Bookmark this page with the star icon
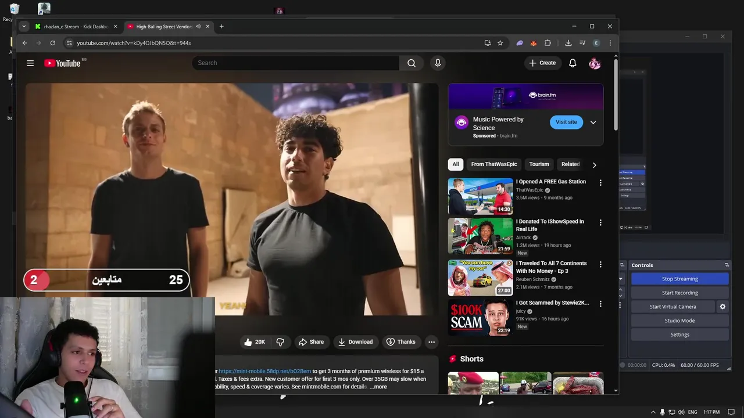Screen dimensions: 744x418 point(500,43)
